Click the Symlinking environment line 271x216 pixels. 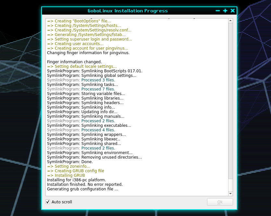click(90, 153)
